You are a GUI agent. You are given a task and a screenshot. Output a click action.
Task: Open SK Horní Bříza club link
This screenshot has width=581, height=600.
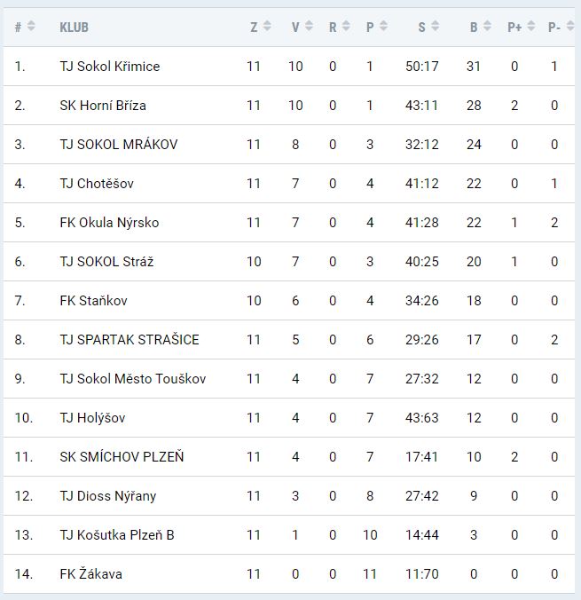coord(103,106)
